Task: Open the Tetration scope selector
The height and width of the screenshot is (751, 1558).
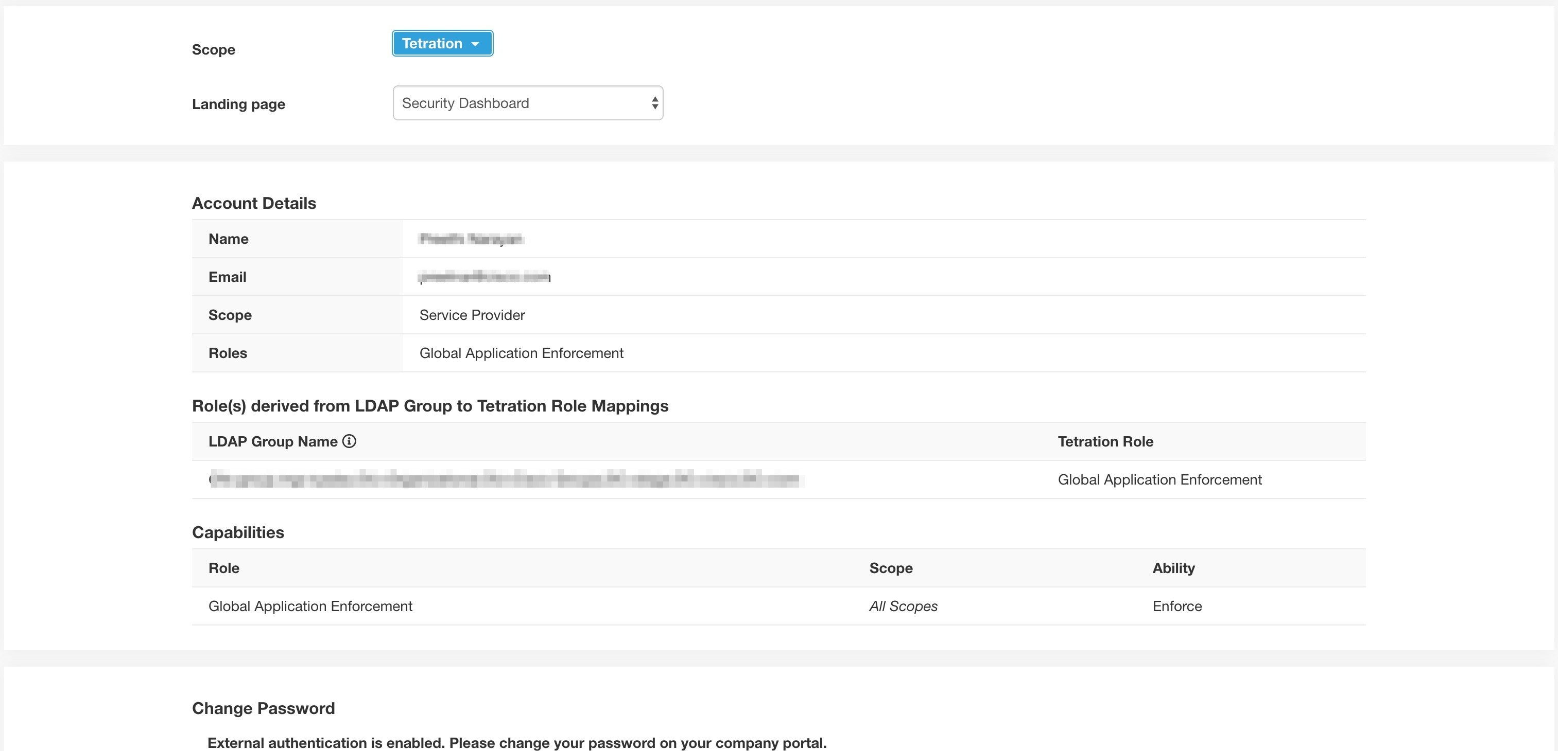Action: point(442,43)
